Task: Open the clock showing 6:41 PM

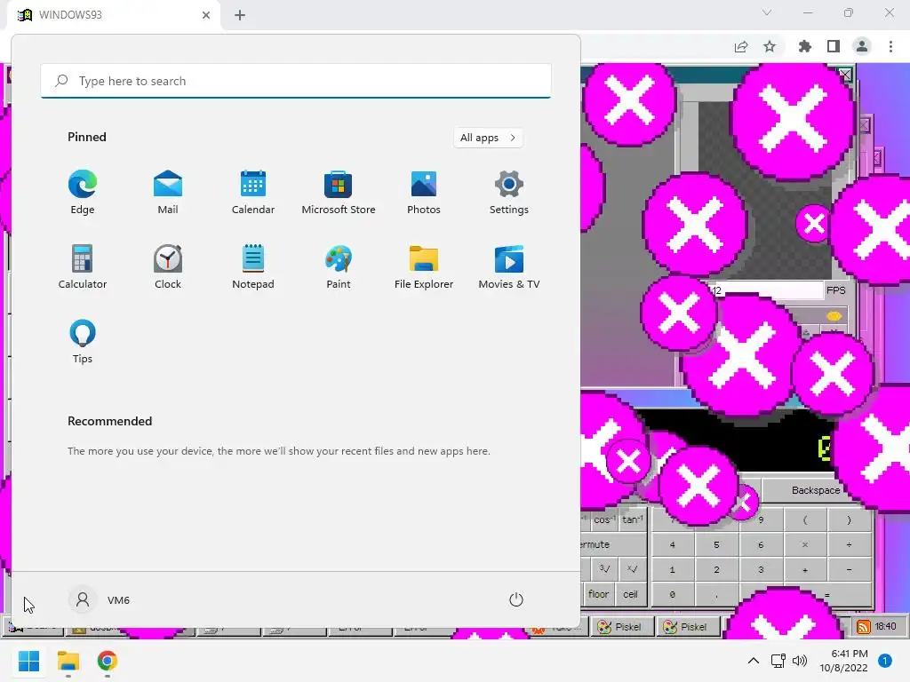Action: [844, 661]
